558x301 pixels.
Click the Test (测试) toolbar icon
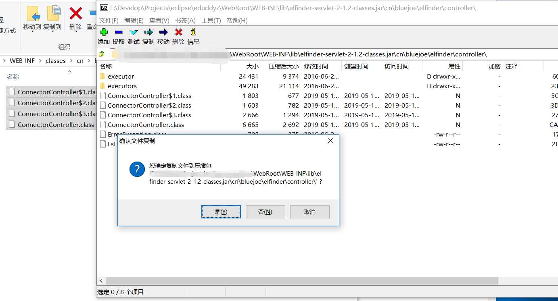pyautogui.click(x=134, y=32)
